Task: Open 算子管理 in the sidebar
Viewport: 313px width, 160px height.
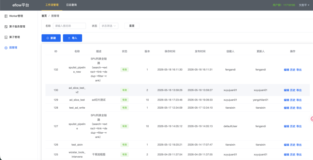Action: 14,37
